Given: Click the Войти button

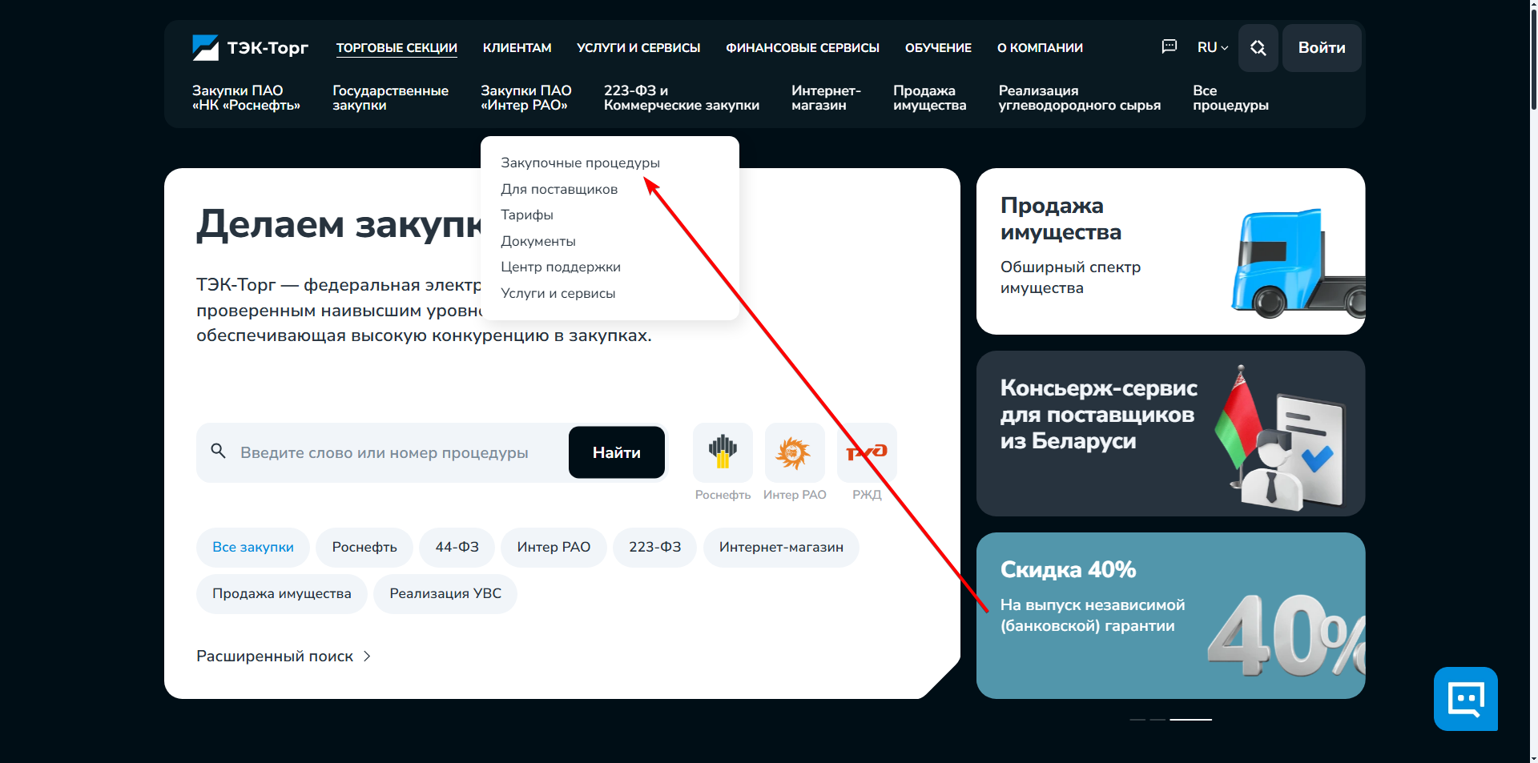Looking at the screenshot, I should 1322,48.
